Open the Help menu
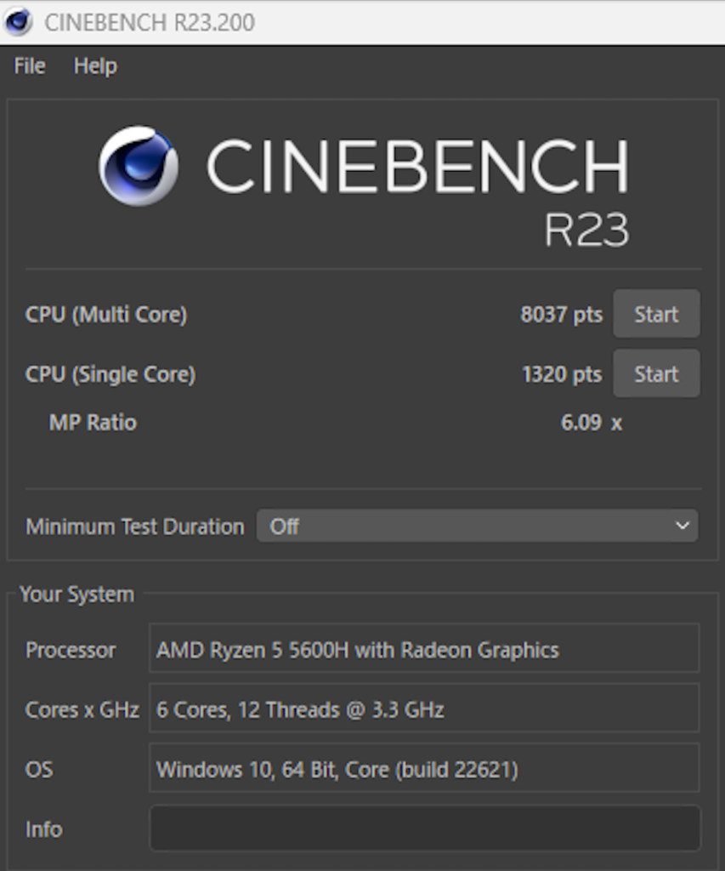This screenshot has width=725, height=871. point(95,66)
